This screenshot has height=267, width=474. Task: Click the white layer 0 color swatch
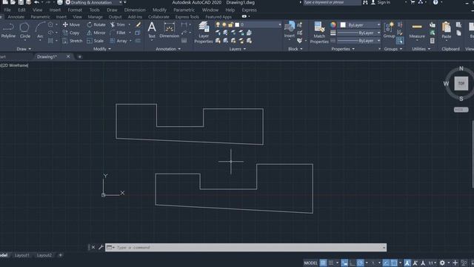(237, 24)
